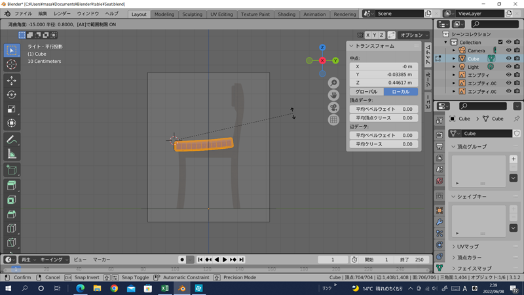
Task: Click the play animation button
Action: (x=225, y=260)
